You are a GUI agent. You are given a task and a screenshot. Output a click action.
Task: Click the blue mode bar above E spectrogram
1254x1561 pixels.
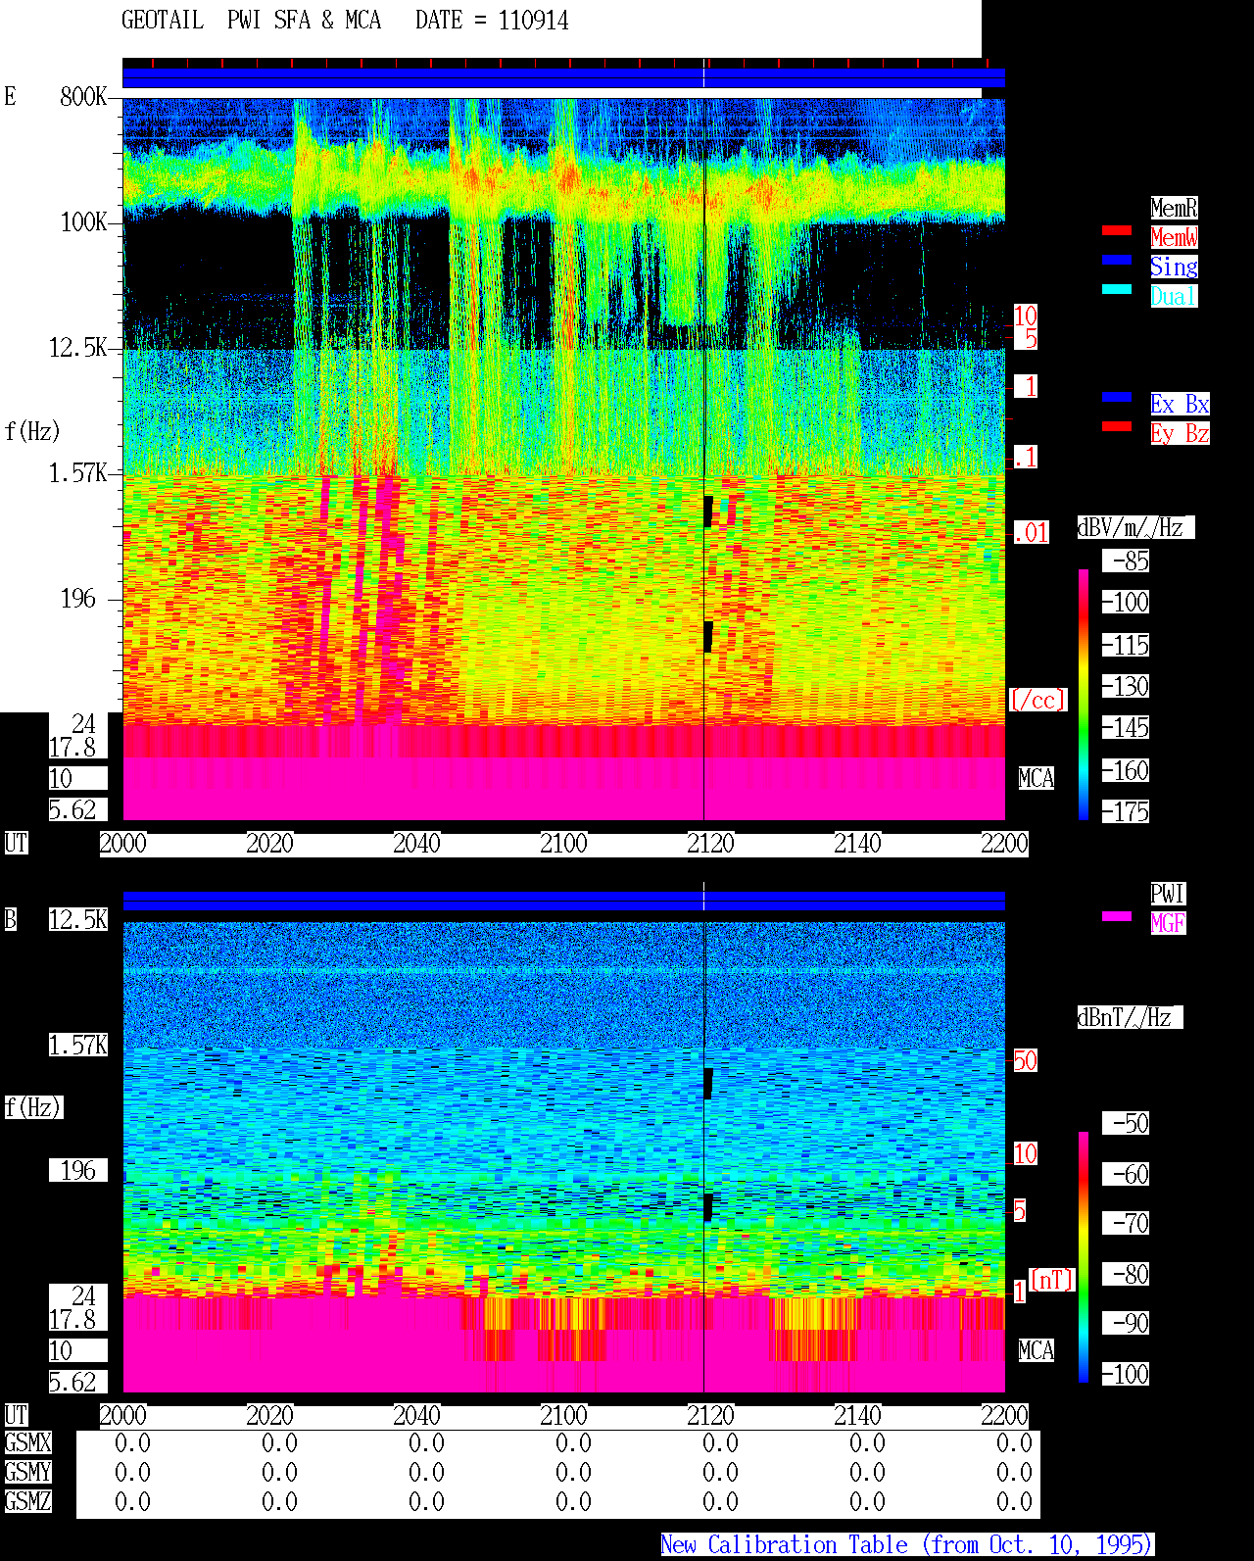coord(563,78)
